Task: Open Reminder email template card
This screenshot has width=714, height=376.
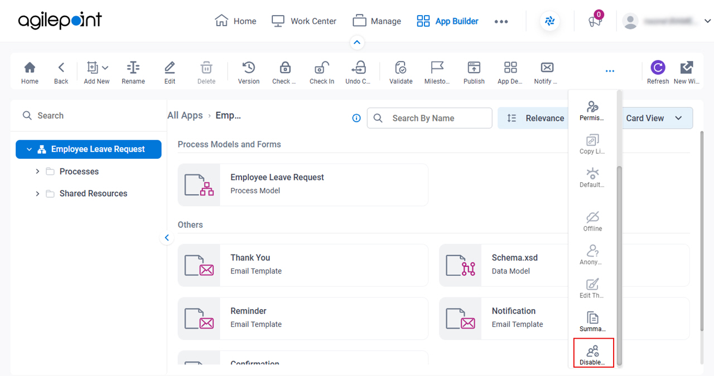Action: [x=303, y=319]
